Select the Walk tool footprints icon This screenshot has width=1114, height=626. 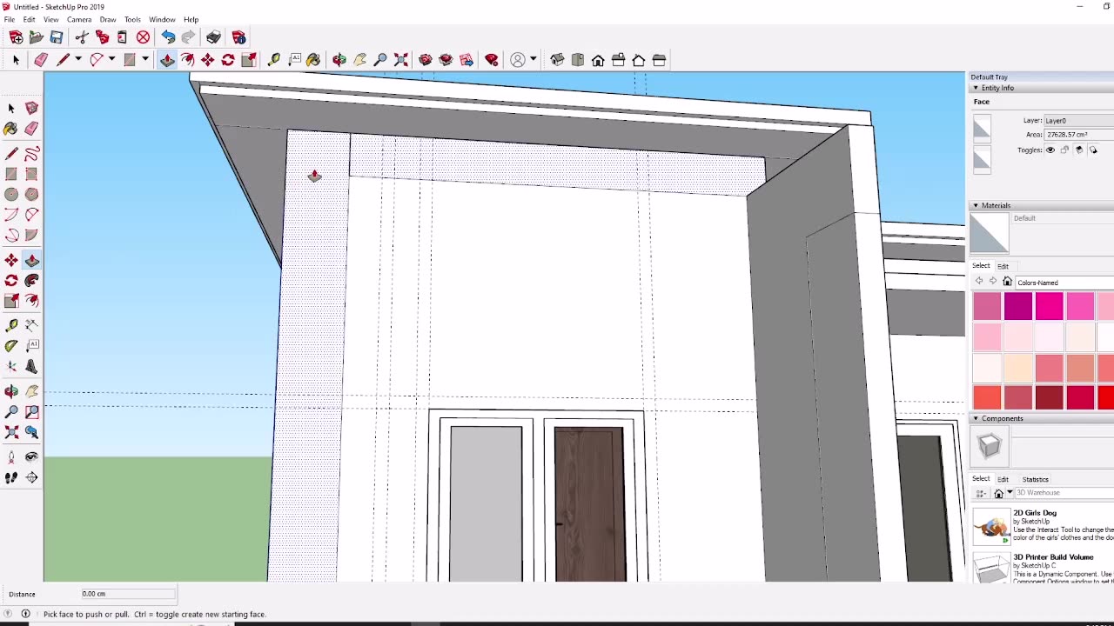(11, 477)
